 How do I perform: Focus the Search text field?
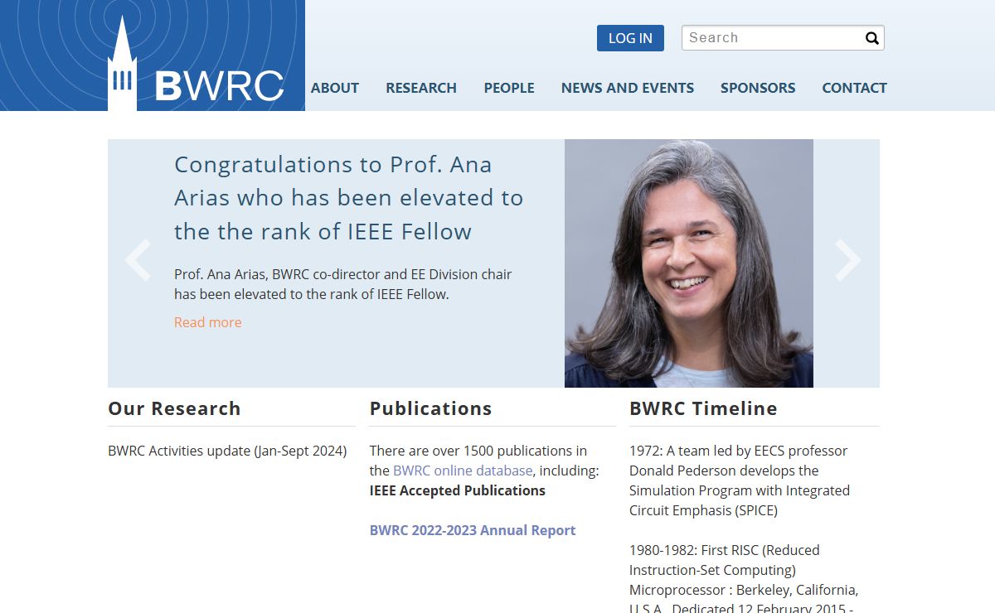point(771,38)
